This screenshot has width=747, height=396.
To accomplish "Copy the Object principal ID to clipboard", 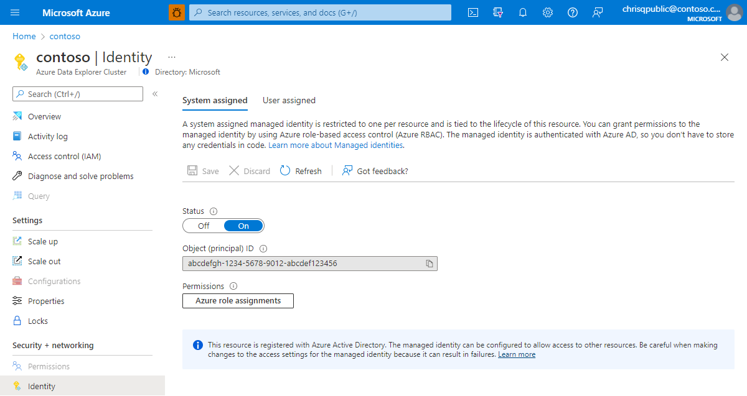I will tap(430, 264).
